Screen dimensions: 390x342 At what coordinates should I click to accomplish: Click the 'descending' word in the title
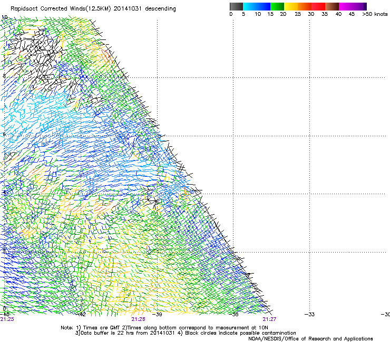(x=160, y=9)
